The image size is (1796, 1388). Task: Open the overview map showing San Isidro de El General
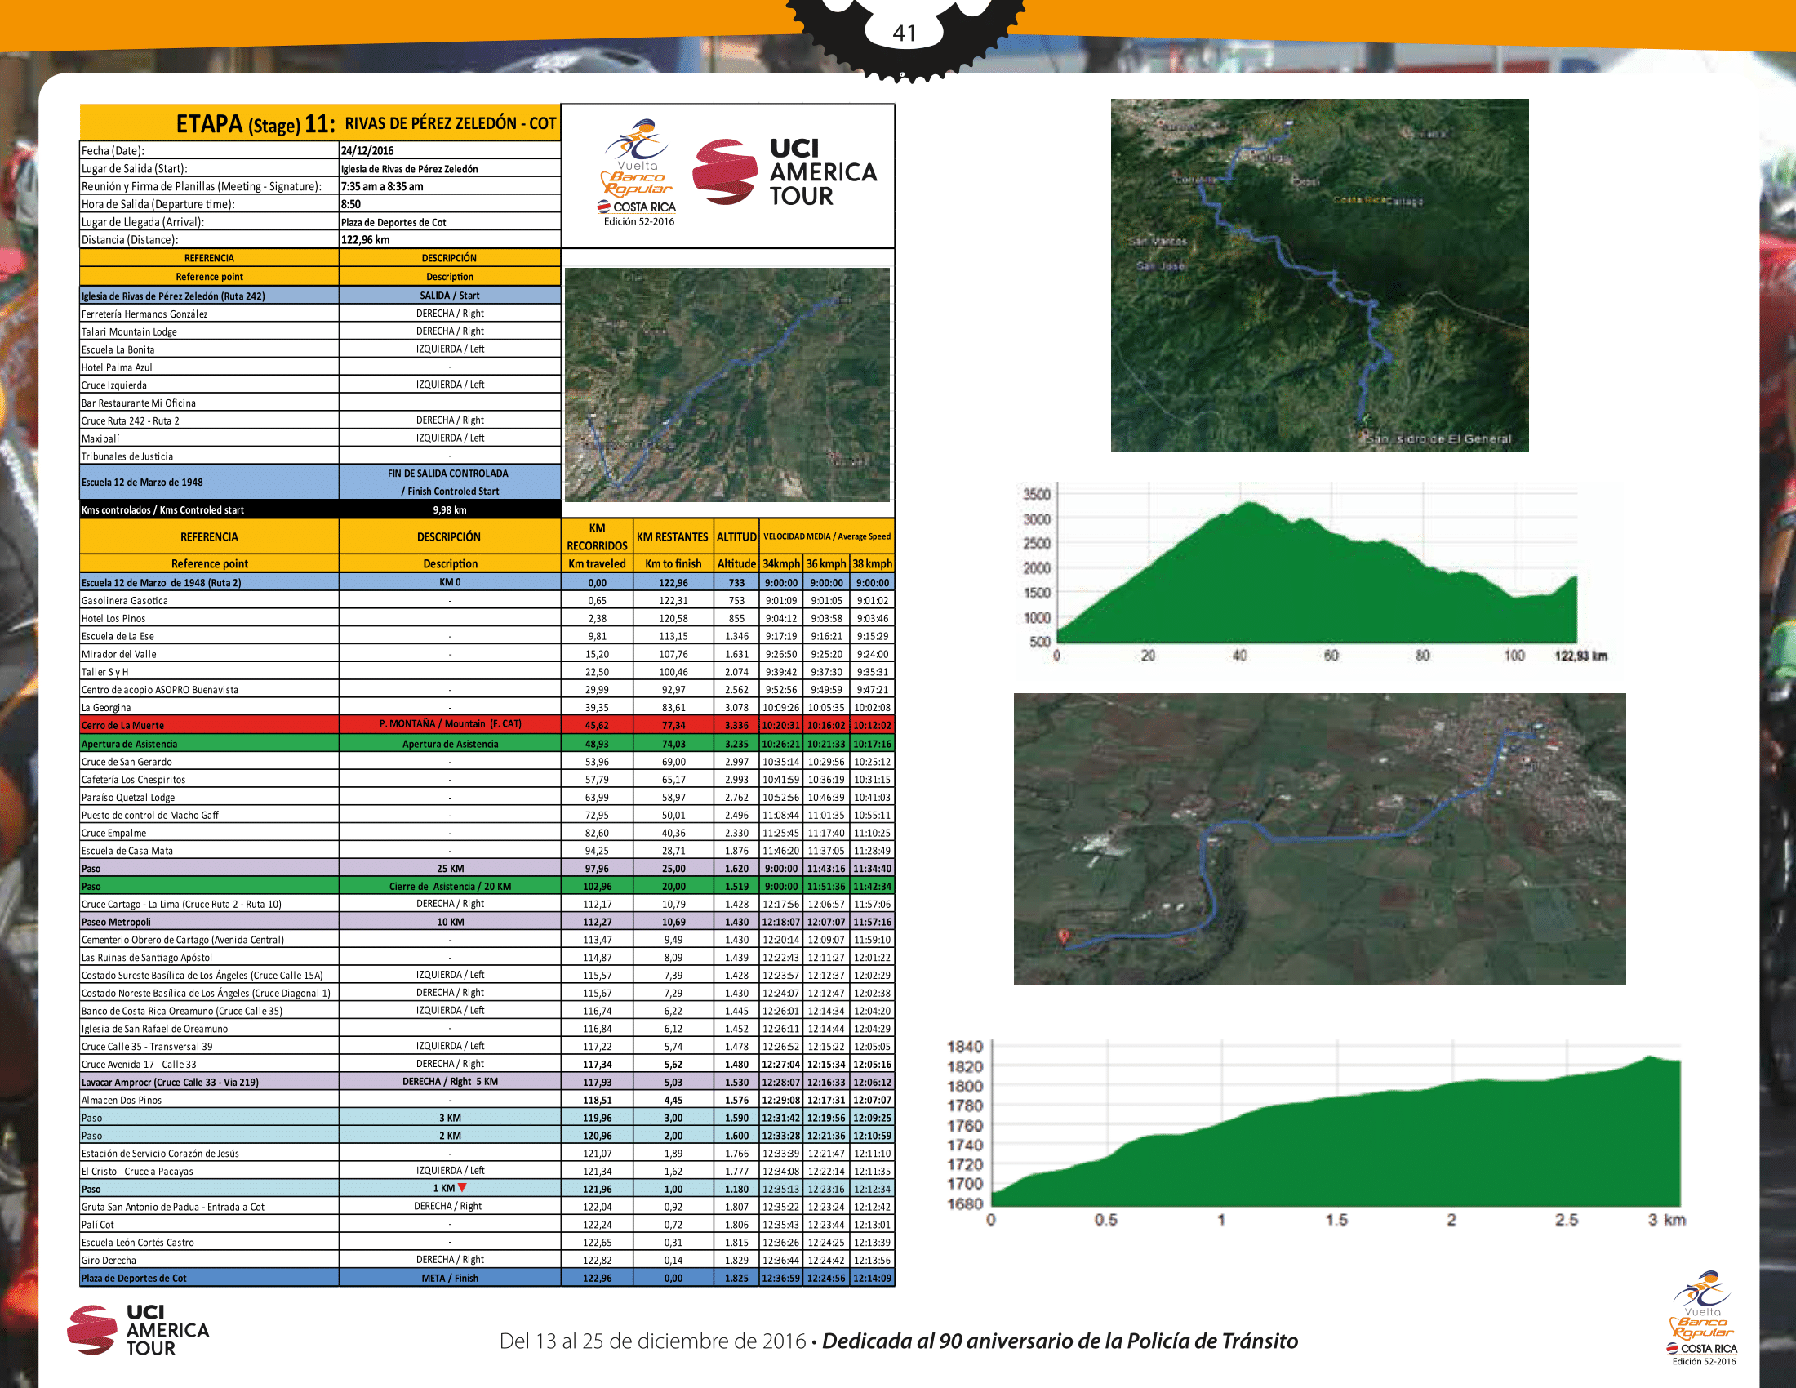pyautogui.click(x=1319, y=274)
